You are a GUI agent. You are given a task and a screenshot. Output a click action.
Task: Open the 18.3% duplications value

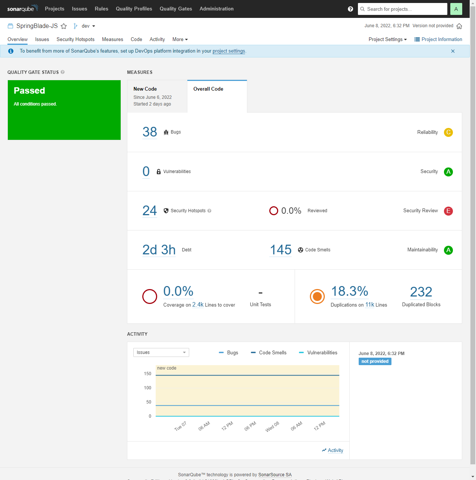350,291
